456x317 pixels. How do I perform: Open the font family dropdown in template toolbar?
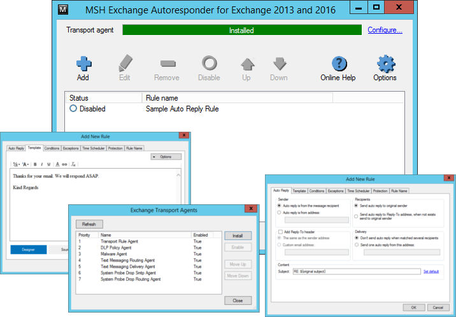(17, 164)
